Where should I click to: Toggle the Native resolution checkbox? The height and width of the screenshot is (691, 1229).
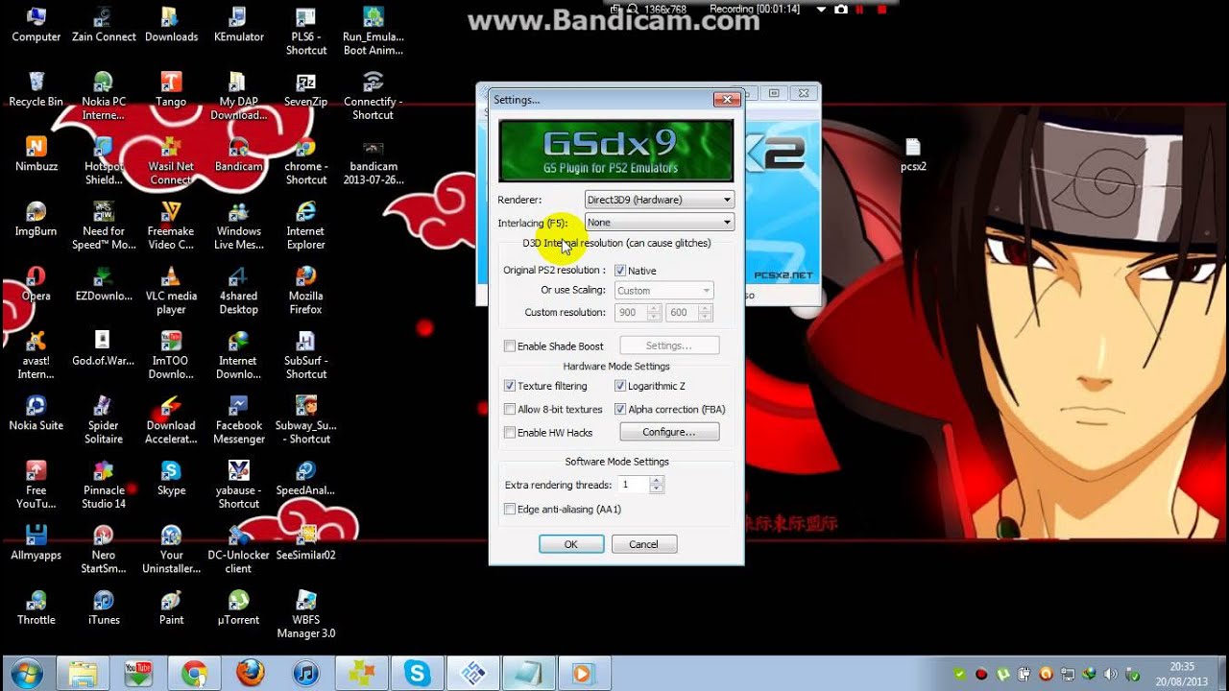(x=620, y=271)
